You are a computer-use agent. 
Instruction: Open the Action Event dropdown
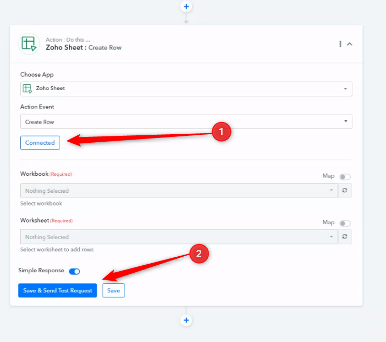186,121
